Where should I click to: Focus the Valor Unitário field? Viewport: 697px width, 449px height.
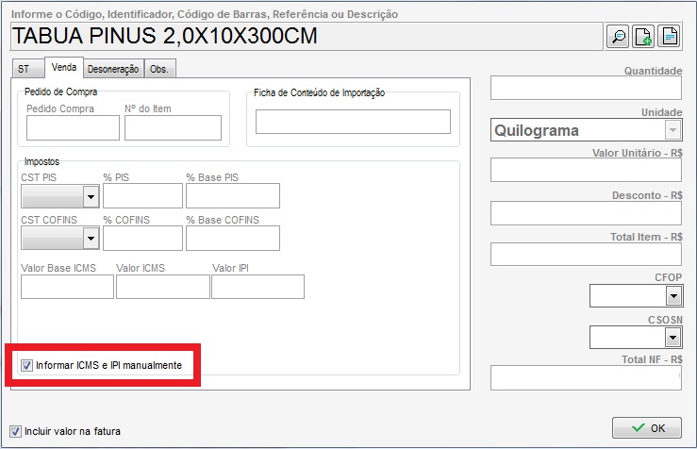click(585, 171)
